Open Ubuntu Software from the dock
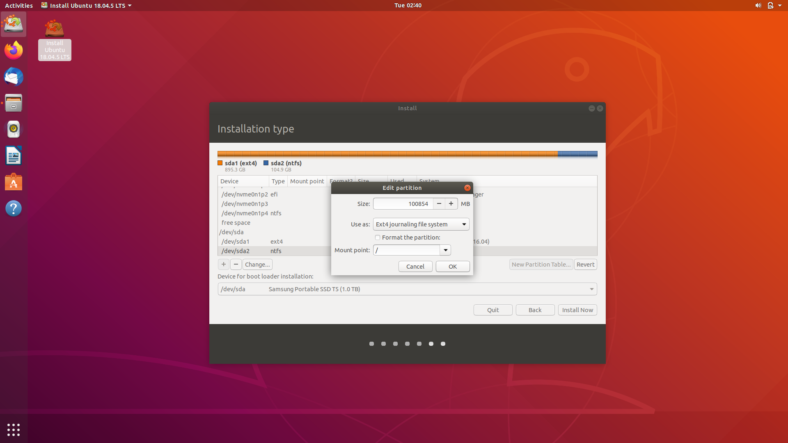The width and height of the screenshot is (788, 443). click(x=14, y=182)
